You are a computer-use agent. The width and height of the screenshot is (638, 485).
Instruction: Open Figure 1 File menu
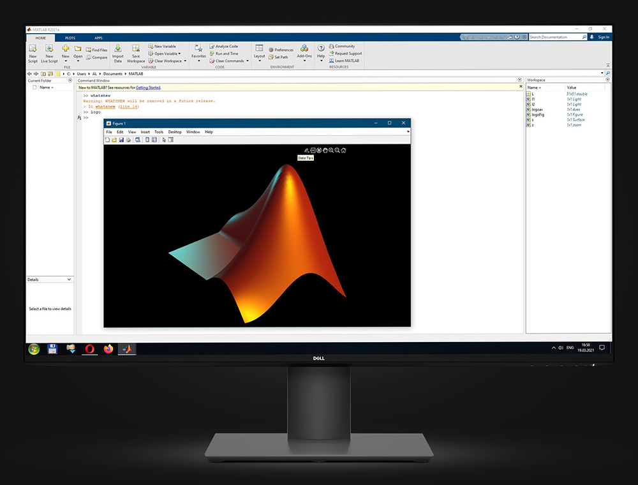point(109,132)
